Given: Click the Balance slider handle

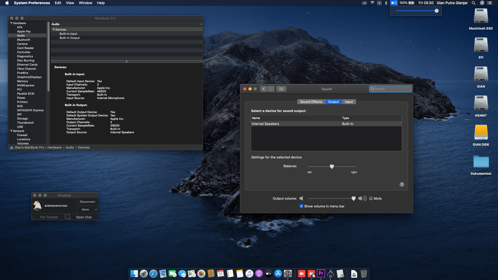Looking at the screenshot, I should pos(332,167).
